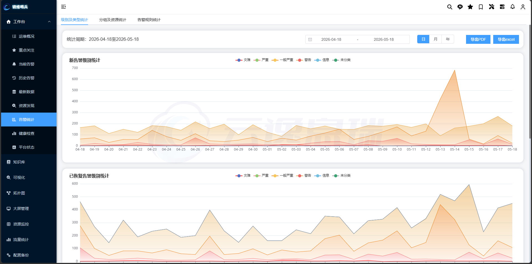Open the start date picker 2026-04-18
Viewport: 532px width, 264px height.
[331, 39]
